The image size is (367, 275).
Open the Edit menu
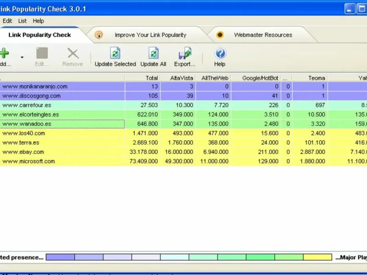tap(7, 21)
